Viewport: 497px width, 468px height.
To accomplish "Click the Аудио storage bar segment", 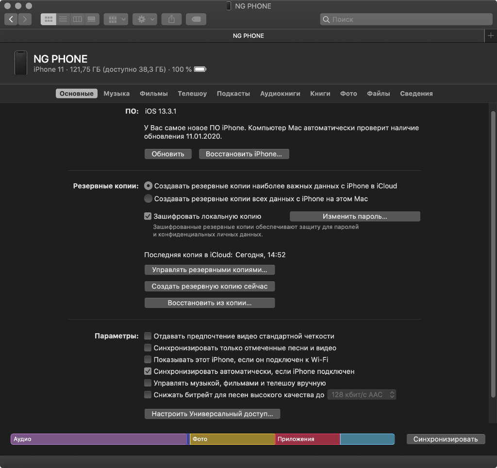I will click(x=99, y=439).
